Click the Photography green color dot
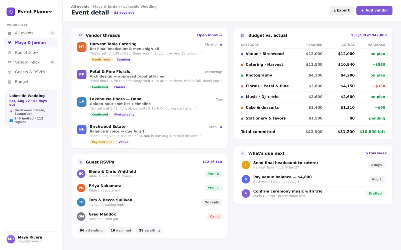 click(x=242, y=75)
